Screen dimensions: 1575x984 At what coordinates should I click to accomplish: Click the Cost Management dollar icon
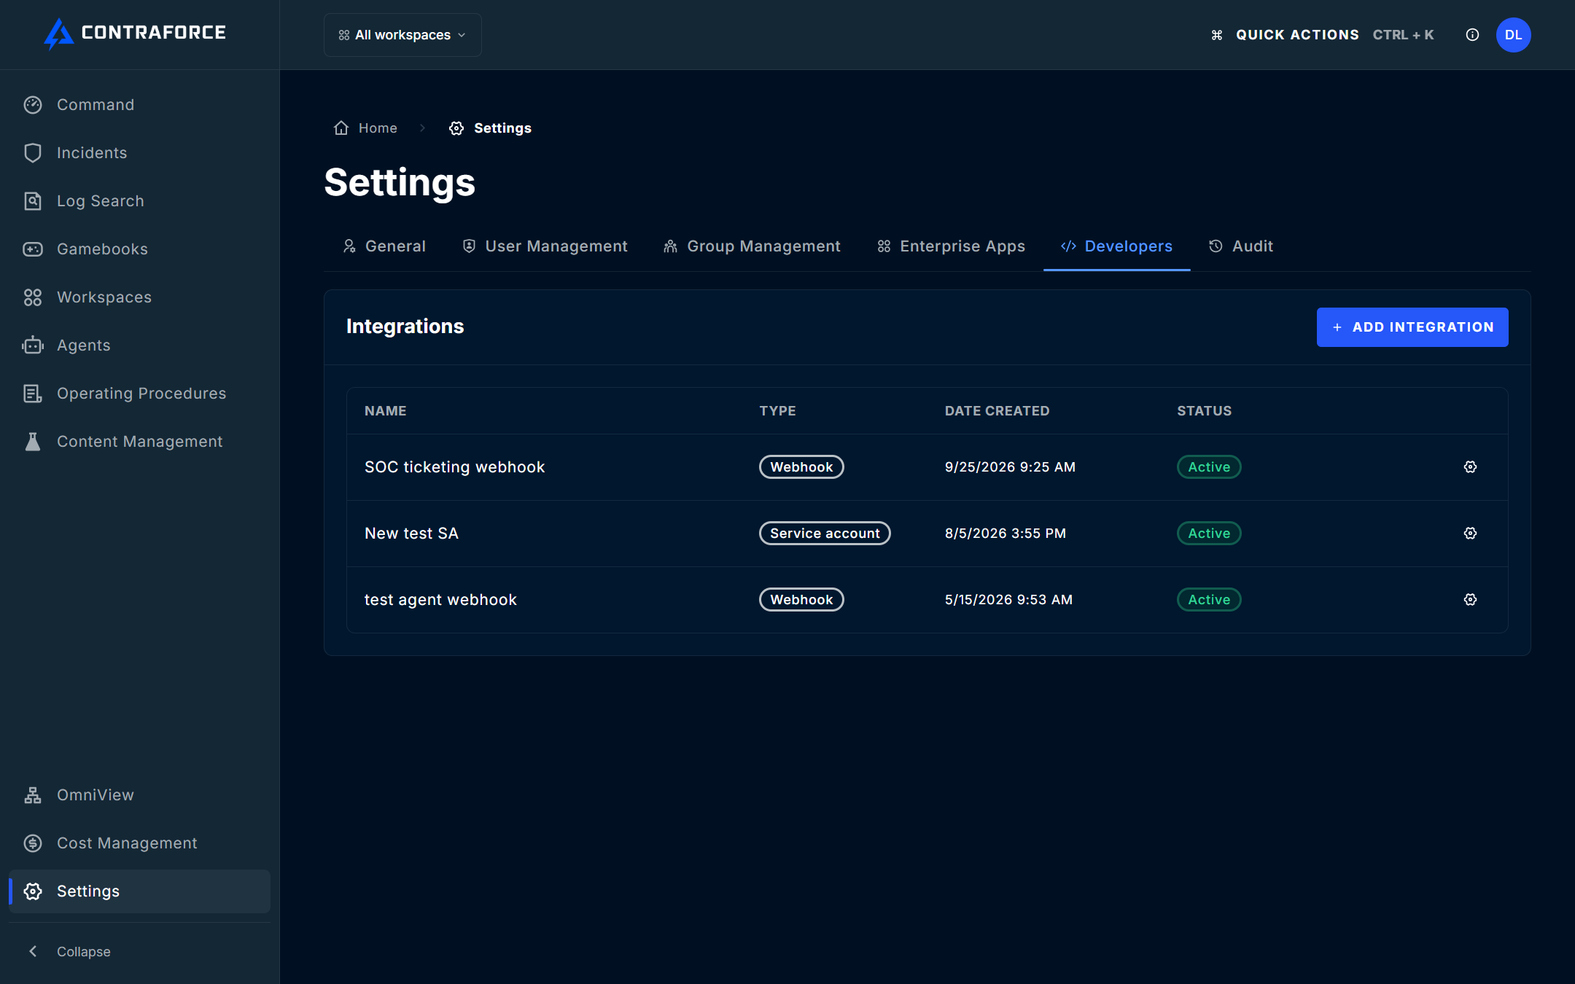pyautogui.click(x=33, y=843)
